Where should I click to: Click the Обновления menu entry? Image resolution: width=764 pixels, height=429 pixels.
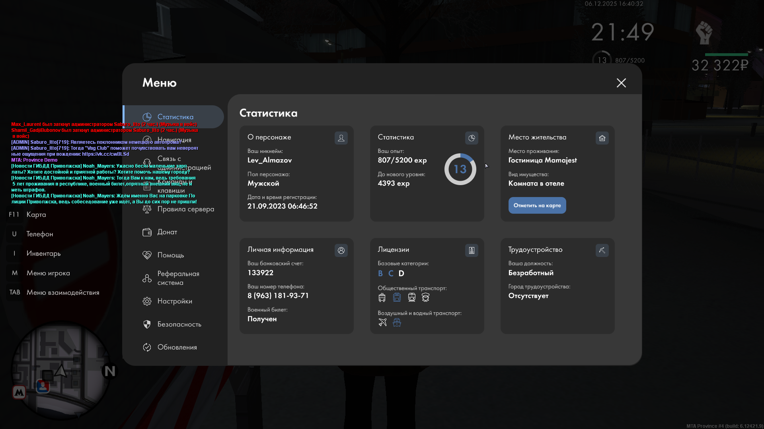point(177,347)
